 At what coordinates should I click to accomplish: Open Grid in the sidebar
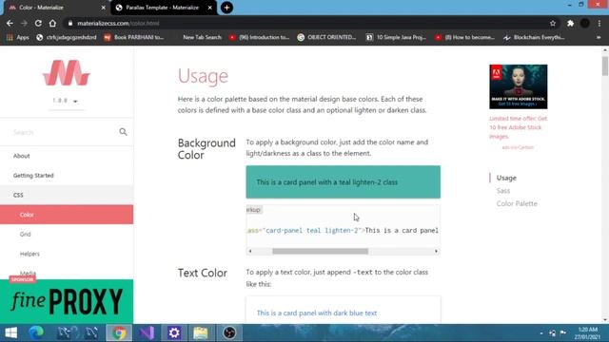pyautogui.click(x=67, y=235)
